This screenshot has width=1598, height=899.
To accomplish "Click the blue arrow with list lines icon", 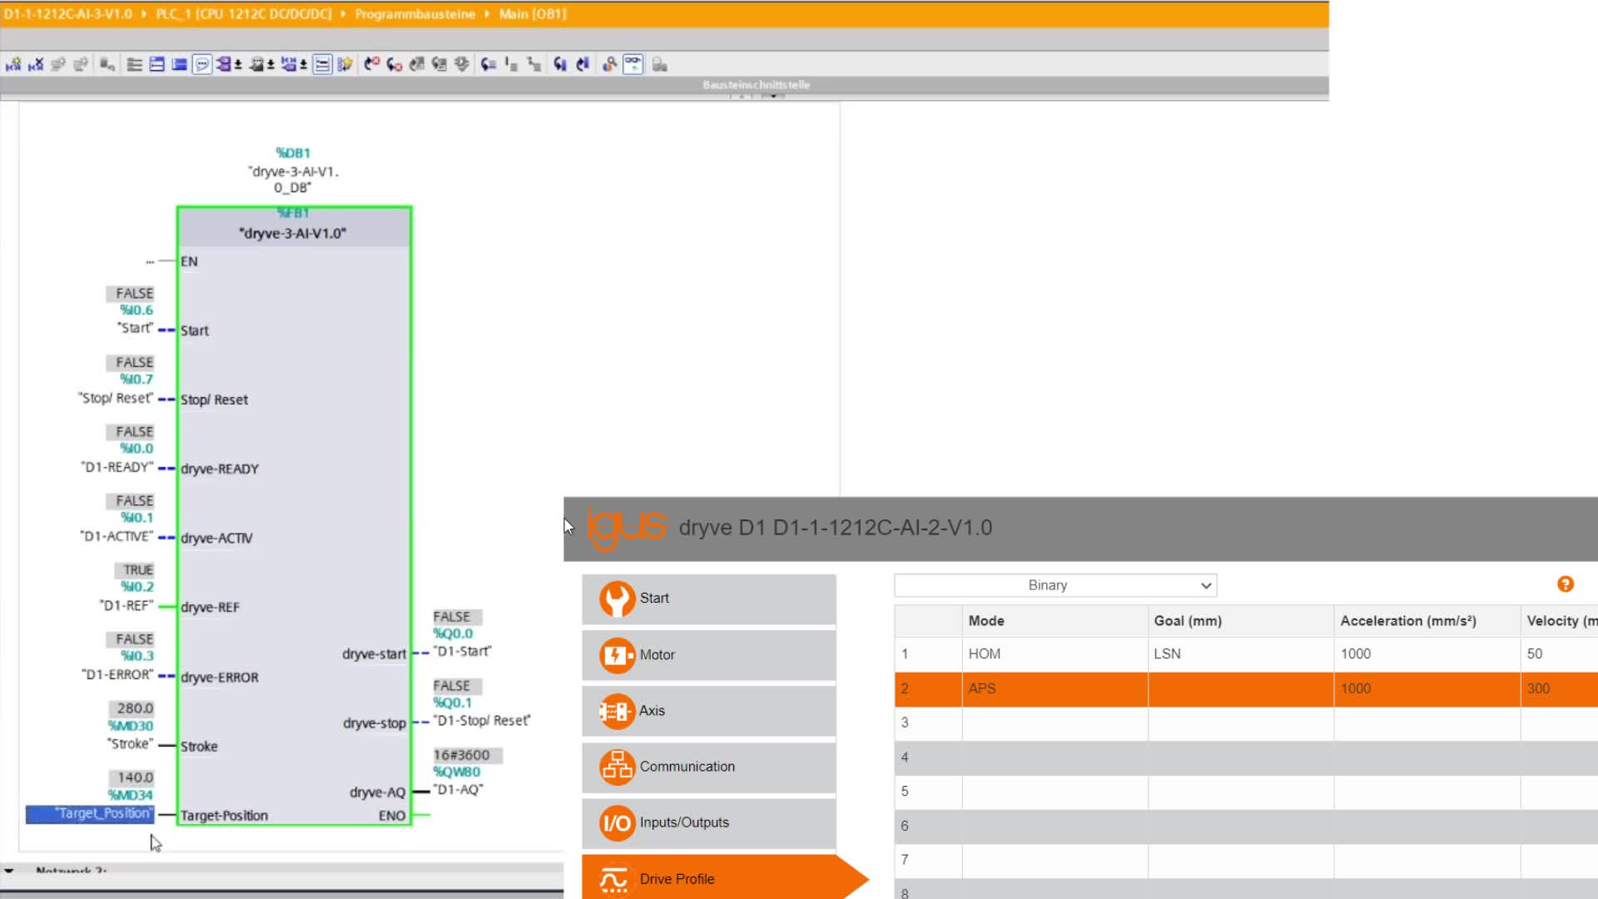I will (489, 64).
